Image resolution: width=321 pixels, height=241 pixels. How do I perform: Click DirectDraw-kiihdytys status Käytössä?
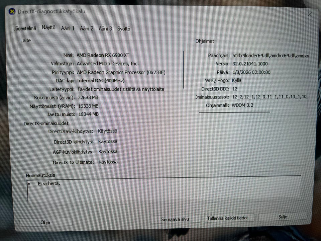click(x=108, y=131)
